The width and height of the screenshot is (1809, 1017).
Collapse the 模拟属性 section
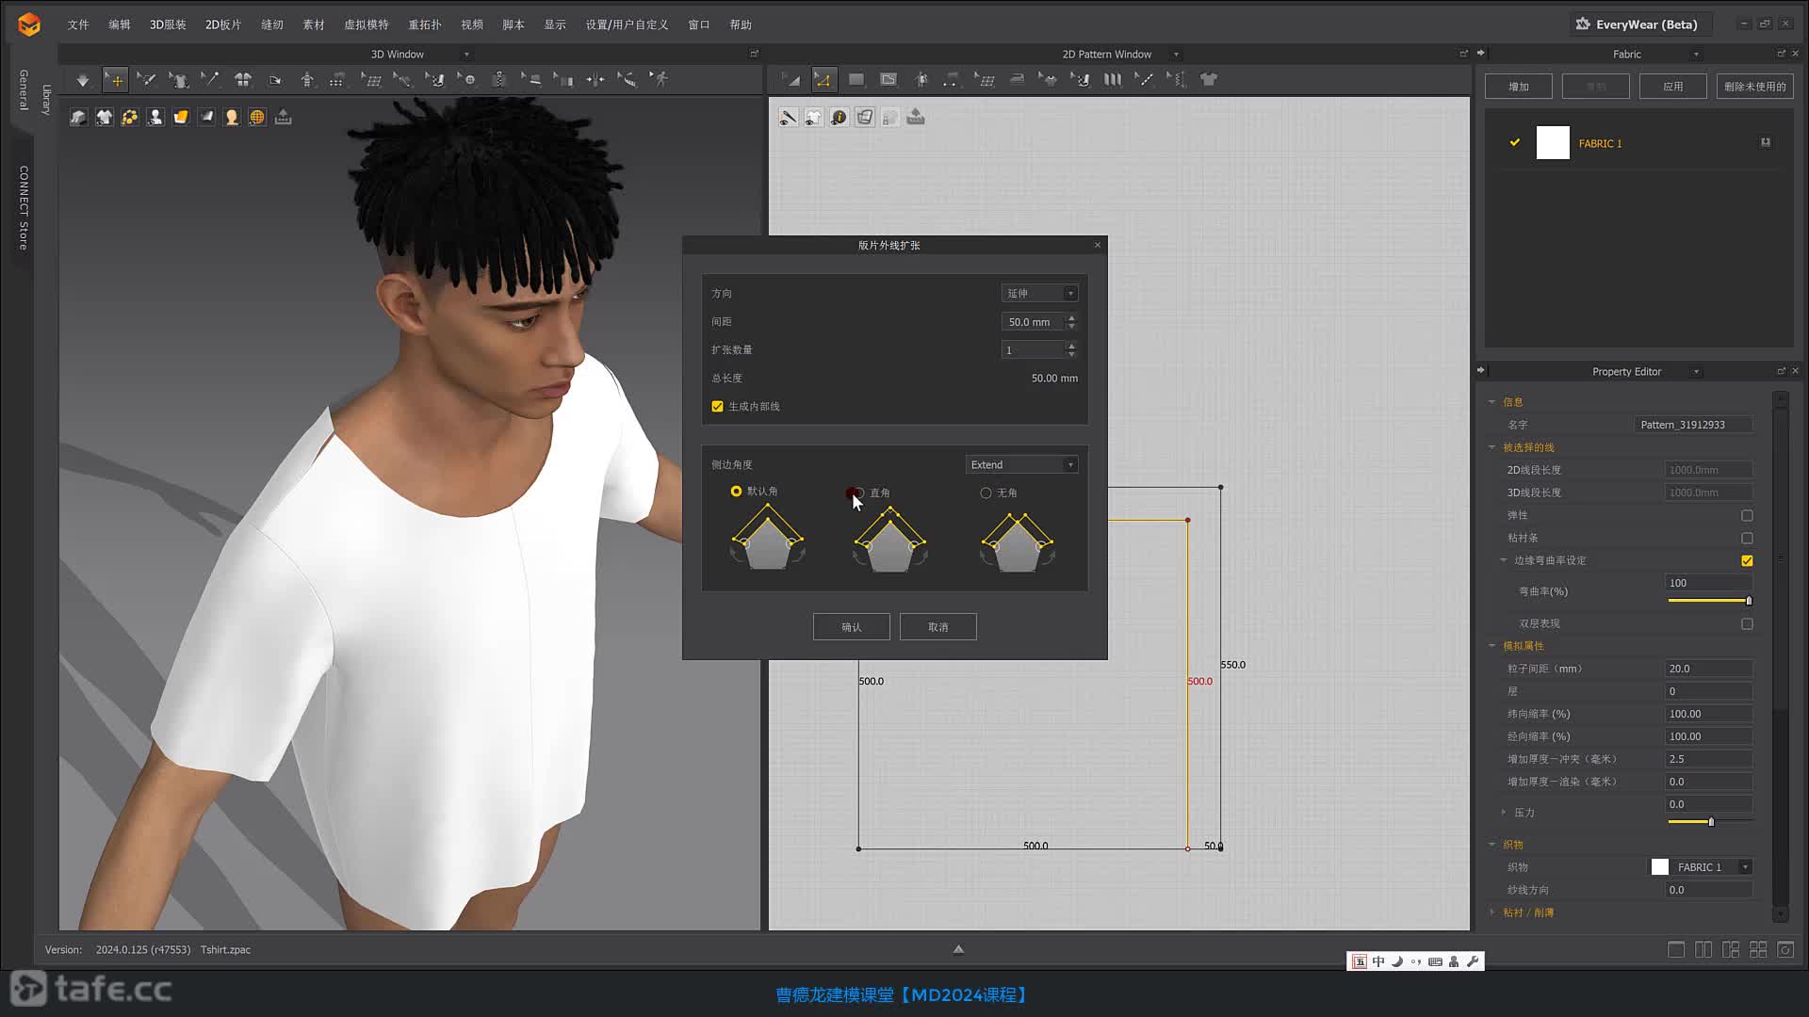[x=1491, y=646]
